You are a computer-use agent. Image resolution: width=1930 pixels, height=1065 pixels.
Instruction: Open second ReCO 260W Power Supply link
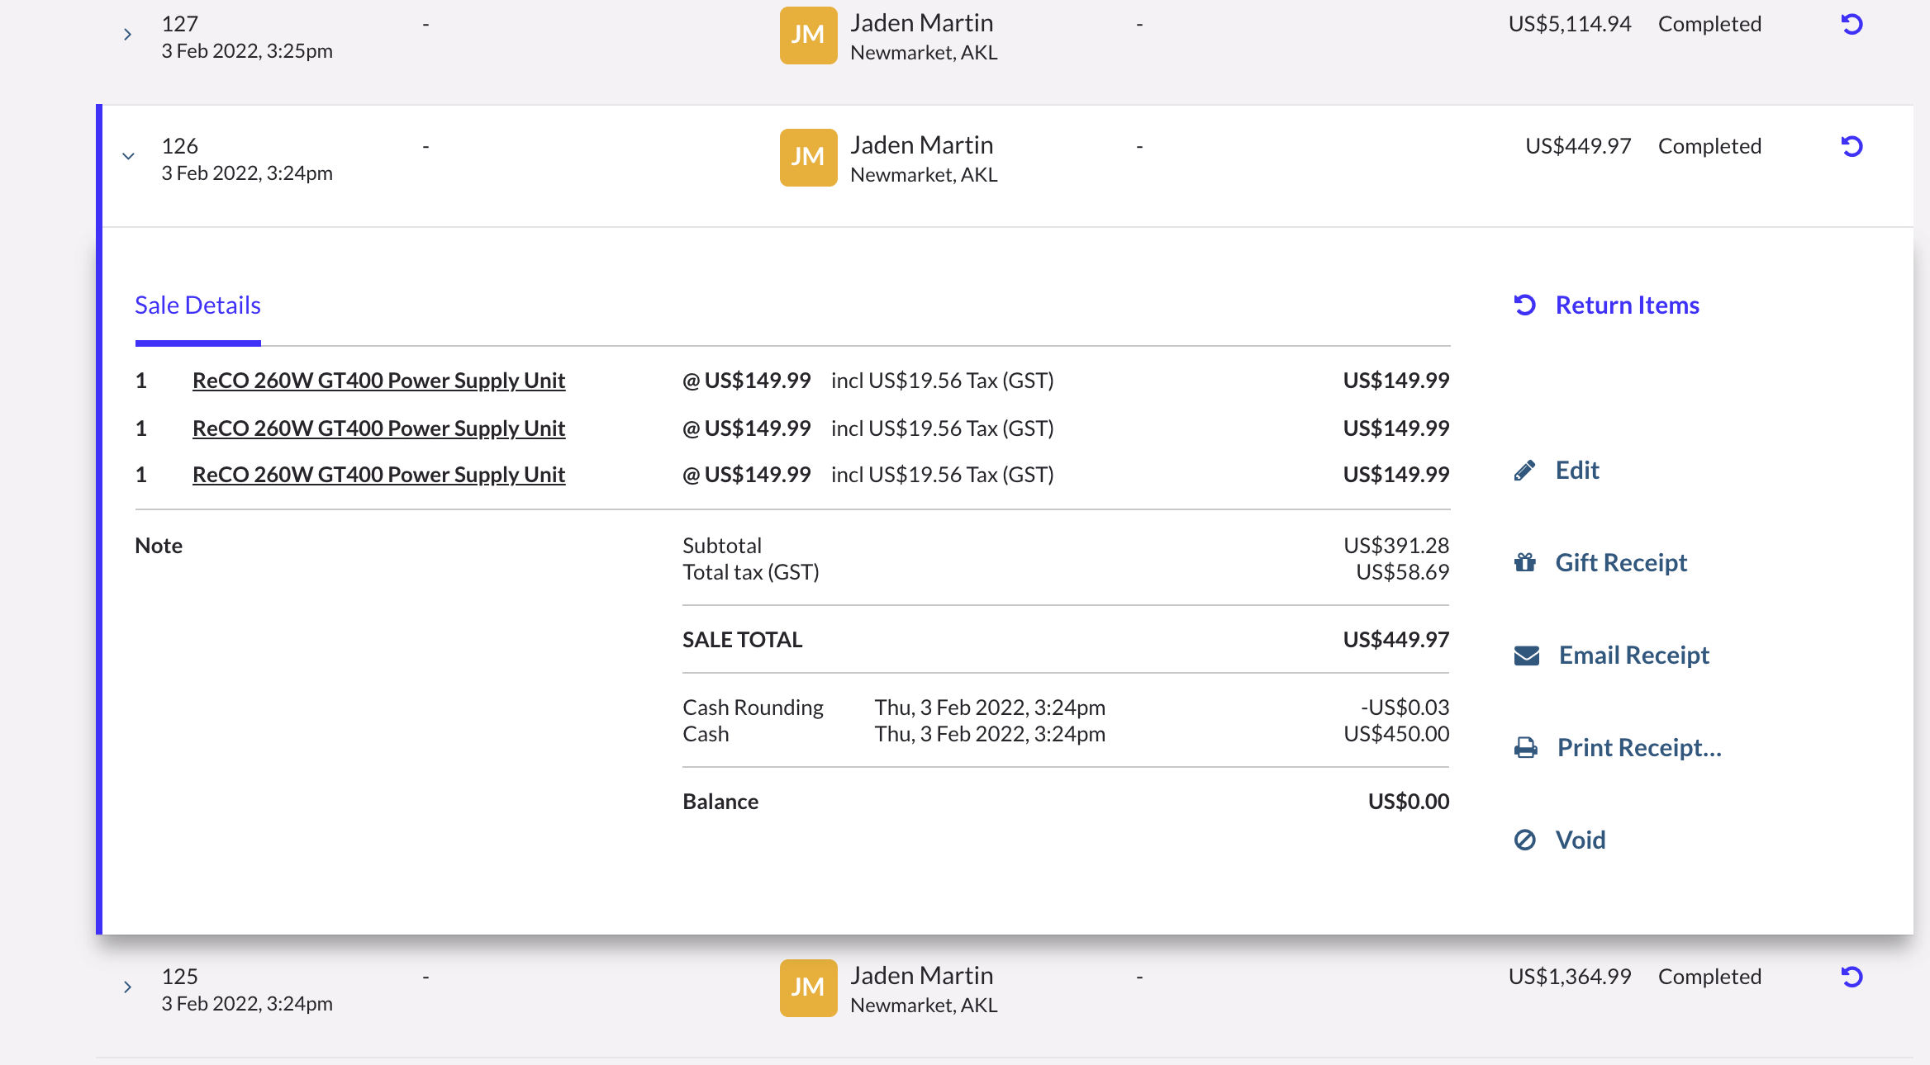click(x=378, y=428)
